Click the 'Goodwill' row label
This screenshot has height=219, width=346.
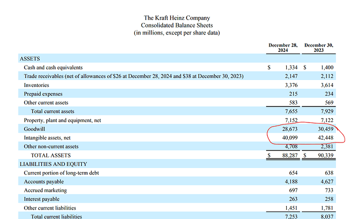pos(34,129)
